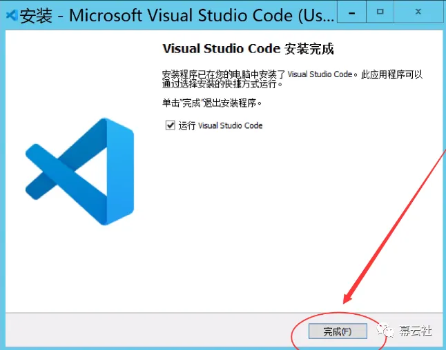Click the paragraph starting 安装程序已在您的电脑中安装了

[293, 79]
